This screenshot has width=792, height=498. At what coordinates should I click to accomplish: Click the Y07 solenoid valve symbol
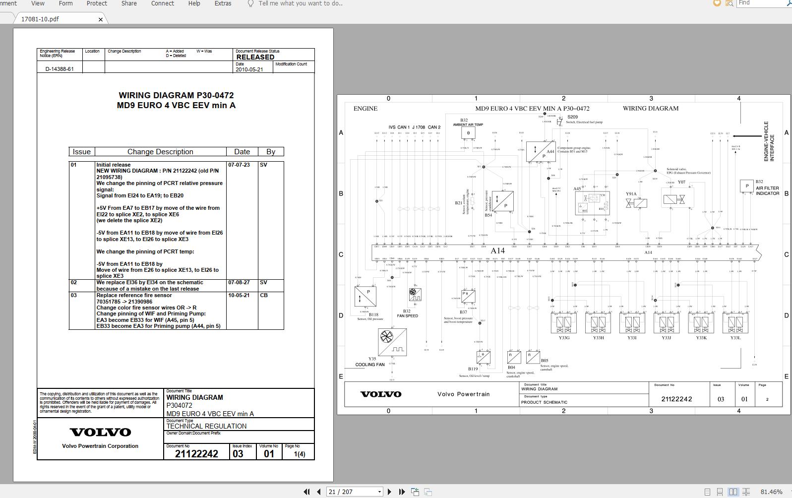click(x=674, y=199)
